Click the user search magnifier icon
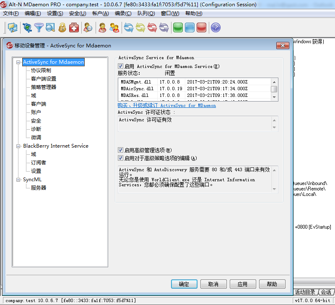This screenshot has height=305, width=335. coord(88,28)
